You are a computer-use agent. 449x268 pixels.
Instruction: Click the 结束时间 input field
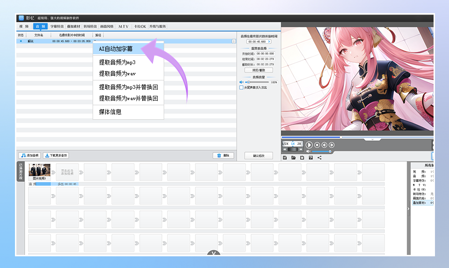(265, 59)
